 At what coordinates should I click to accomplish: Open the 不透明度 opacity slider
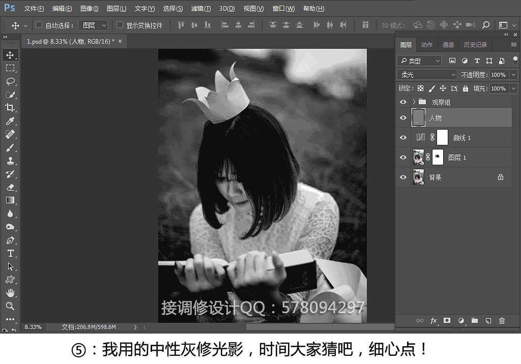click(513, 74)
